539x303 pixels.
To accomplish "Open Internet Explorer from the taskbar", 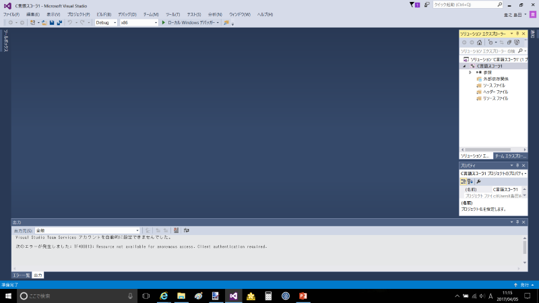I will (164, 296).
